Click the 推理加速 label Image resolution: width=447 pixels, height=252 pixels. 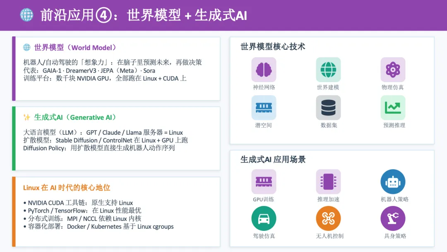pyautogui.click(x=328, y=199)
